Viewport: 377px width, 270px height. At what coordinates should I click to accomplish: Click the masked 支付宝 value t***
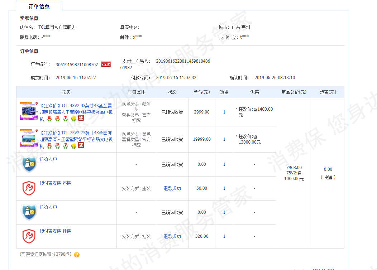tap(244, 37)
